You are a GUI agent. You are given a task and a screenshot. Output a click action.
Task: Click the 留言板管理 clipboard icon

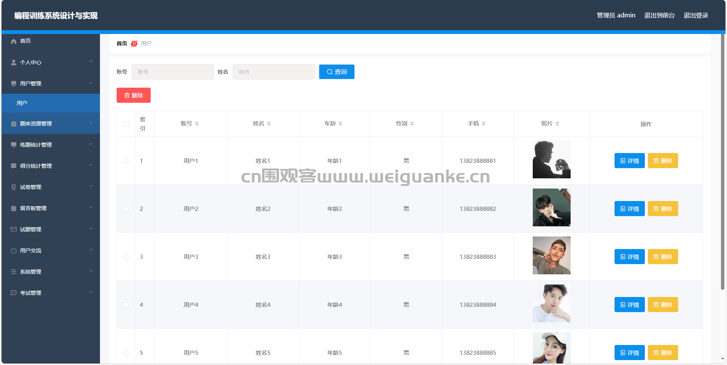coord(14,208)
